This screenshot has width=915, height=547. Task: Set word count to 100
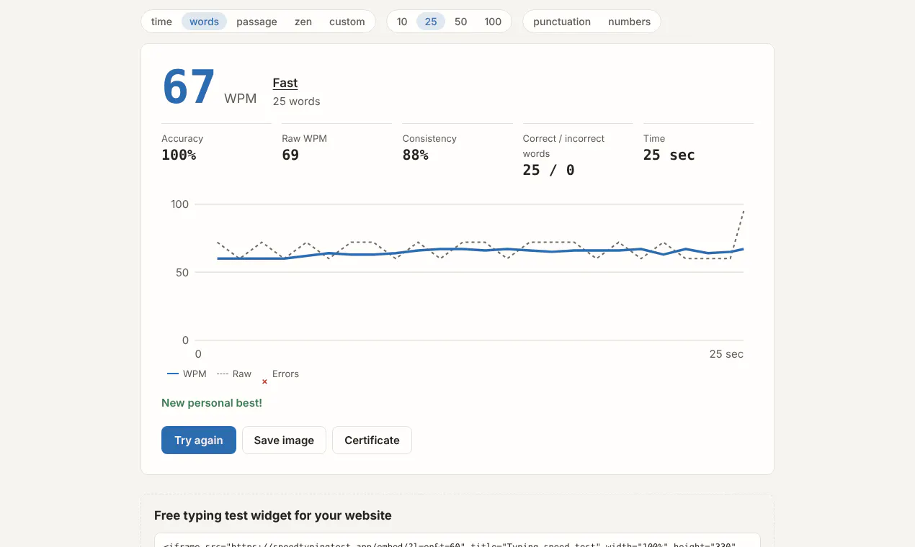pyautogui.click(x=493, y=22)
